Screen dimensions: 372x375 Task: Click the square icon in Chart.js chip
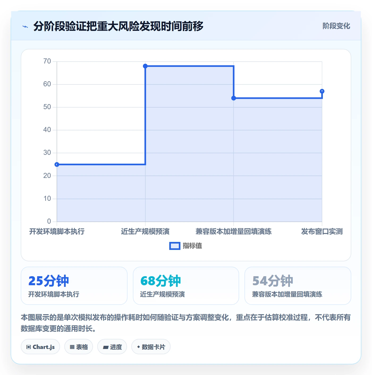tap(29, 347)
